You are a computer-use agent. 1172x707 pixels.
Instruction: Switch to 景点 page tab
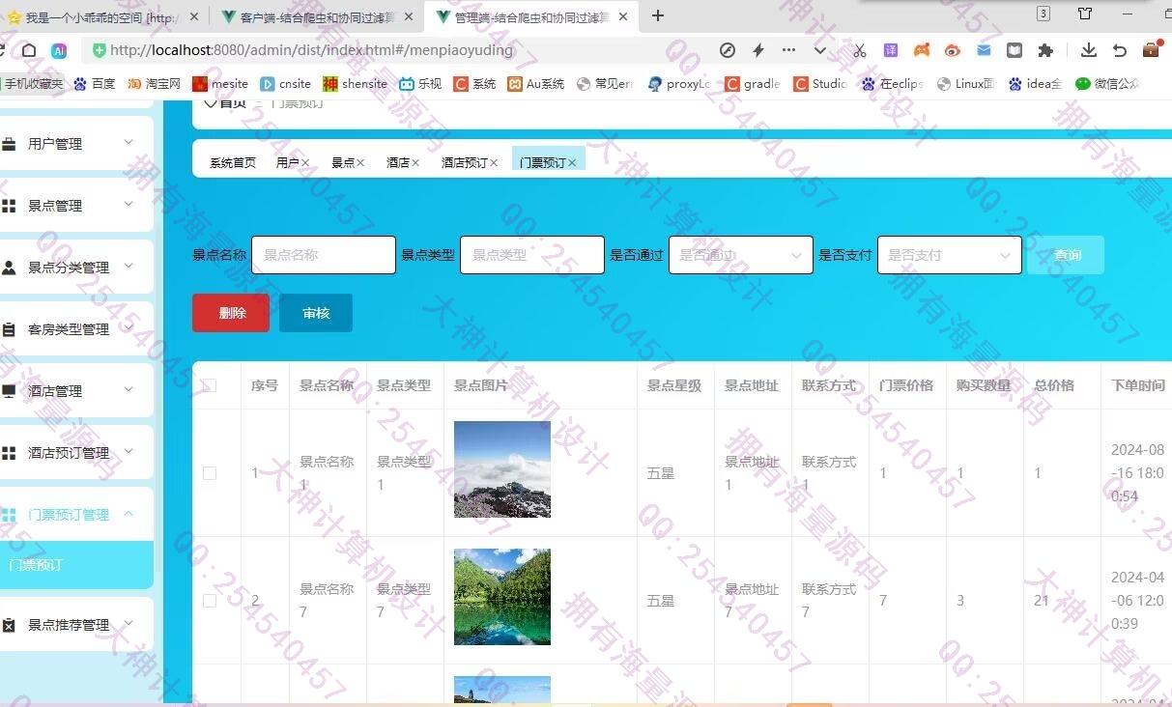pos(342,162)
